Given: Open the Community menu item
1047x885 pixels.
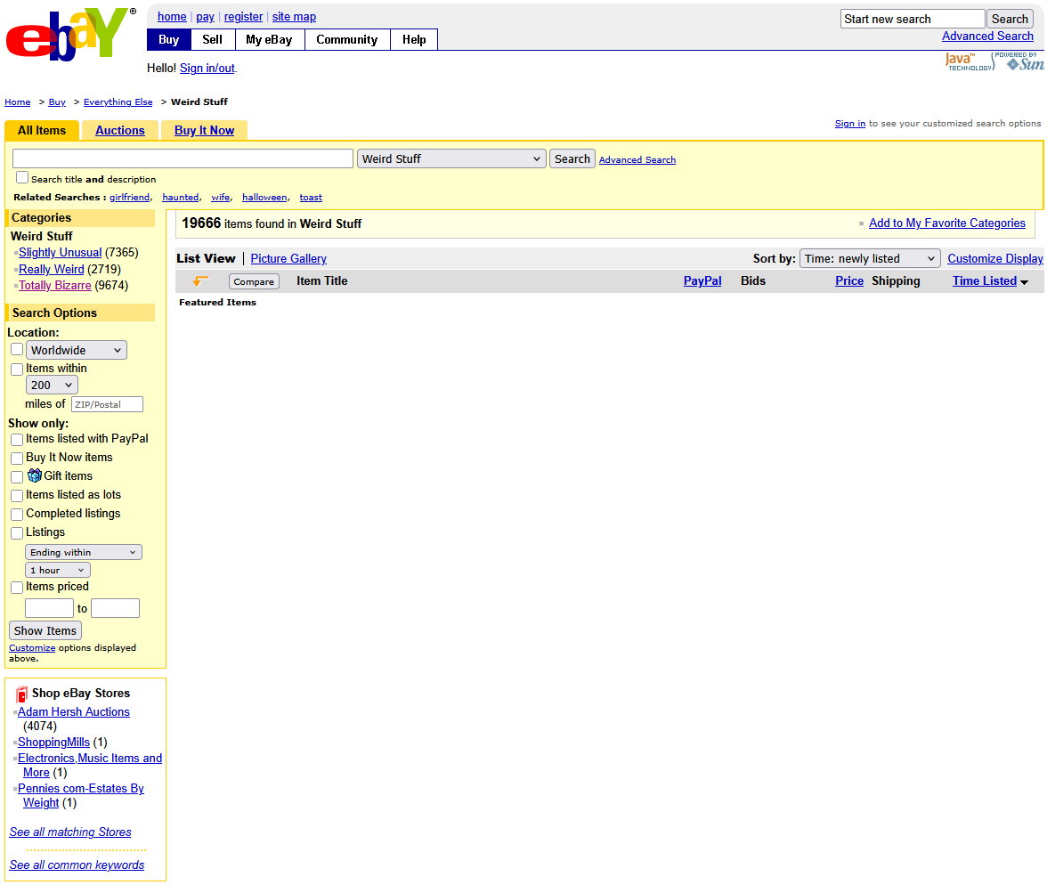Looking at the screenshot, I should click(346, 40).
